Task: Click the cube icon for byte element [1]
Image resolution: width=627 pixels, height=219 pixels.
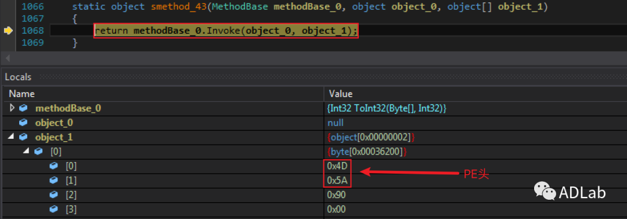Action: (53, 181)
